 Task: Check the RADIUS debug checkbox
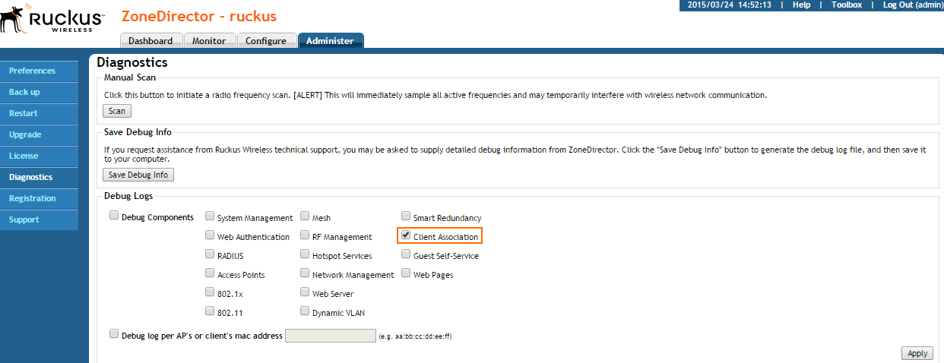[x=210, y=254]
